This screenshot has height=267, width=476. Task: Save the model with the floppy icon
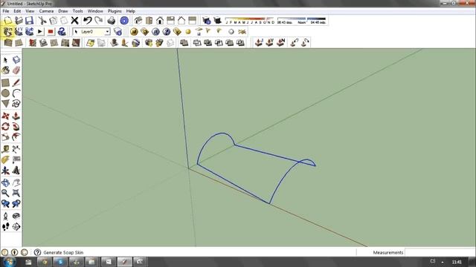pos(30,21)
